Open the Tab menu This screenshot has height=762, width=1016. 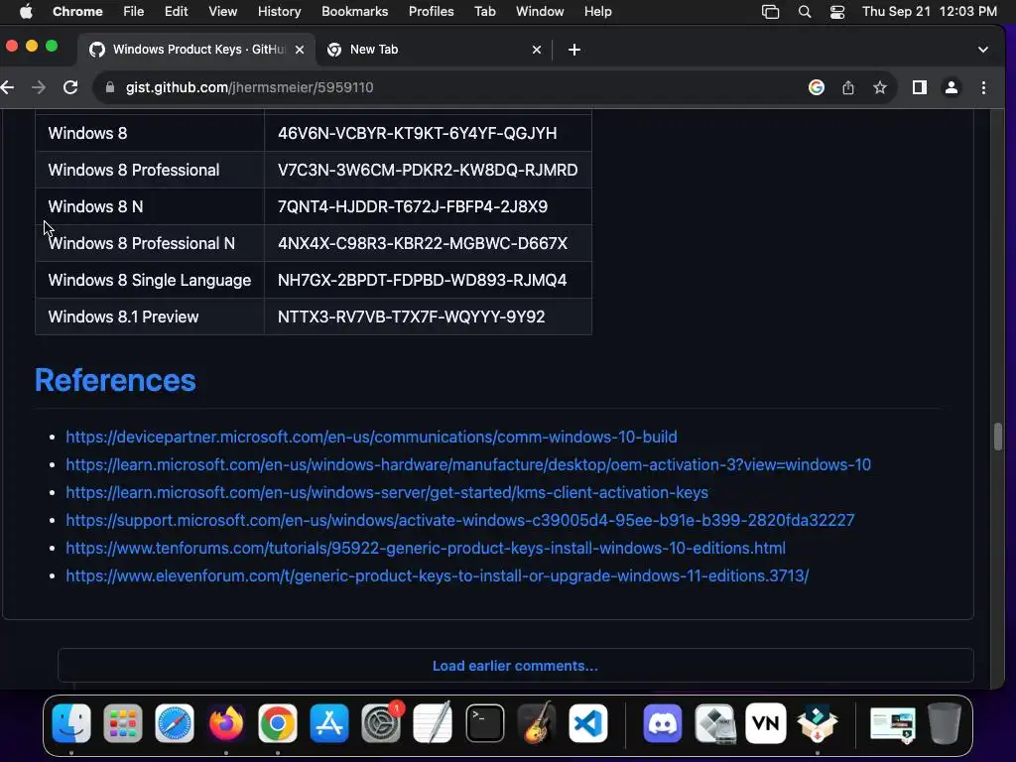point(484,12)
